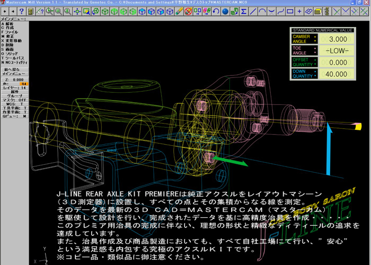371x265 pixels.
Task: Click the Z: 0.000 depth button
Action: point(15,79)
